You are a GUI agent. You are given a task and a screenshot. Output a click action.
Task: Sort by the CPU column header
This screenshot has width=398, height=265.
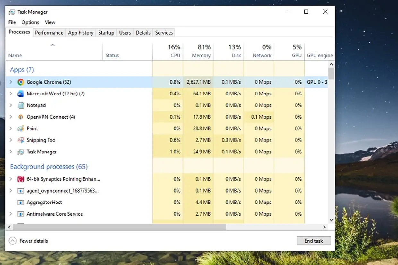point(168,51)
